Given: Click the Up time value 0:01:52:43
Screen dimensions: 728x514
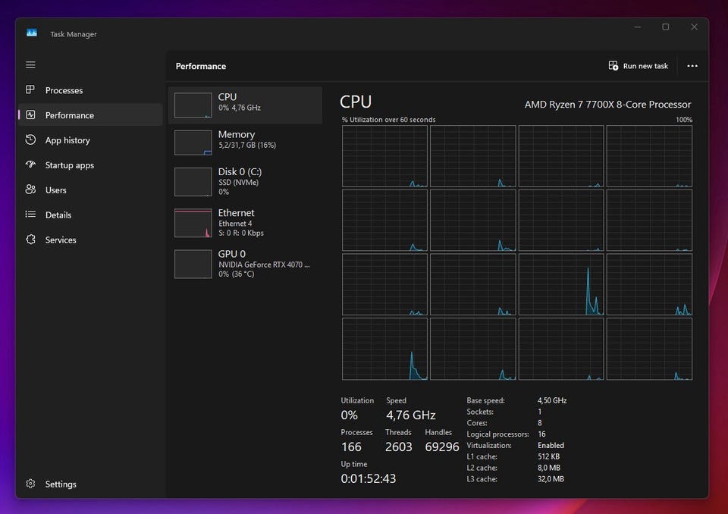Looking at the screenshot, I should pyautogui.click(x=369, y=478).
